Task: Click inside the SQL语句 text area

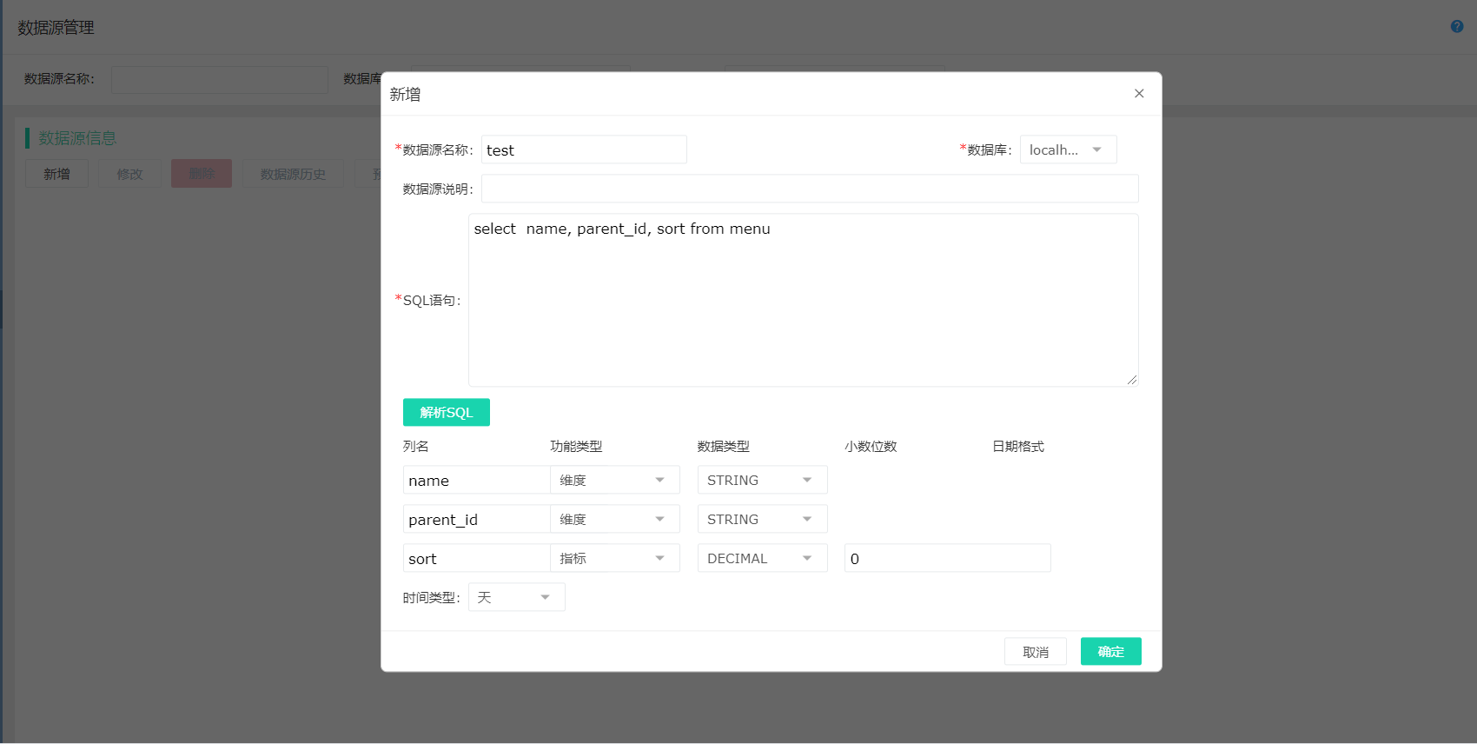Action: (x=803, y=300)
